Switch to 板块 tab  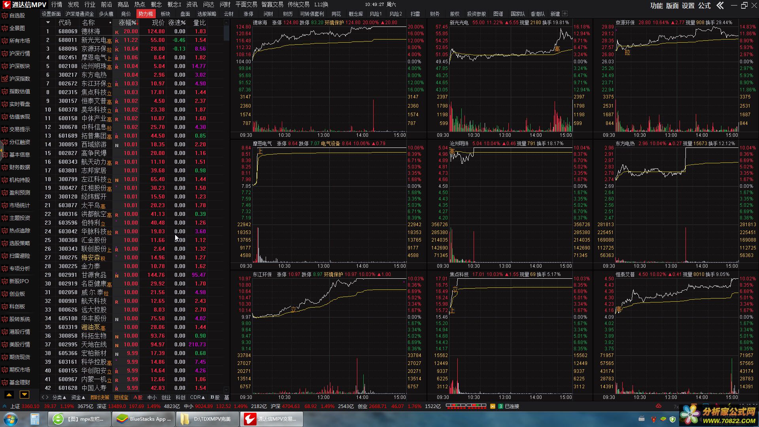point(165,14)
